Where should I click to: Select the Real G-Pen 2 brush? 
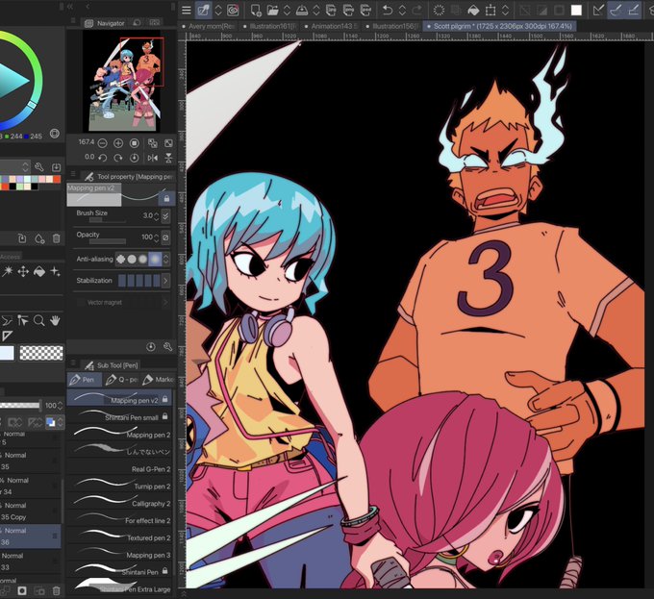click(x=119, y=469)
